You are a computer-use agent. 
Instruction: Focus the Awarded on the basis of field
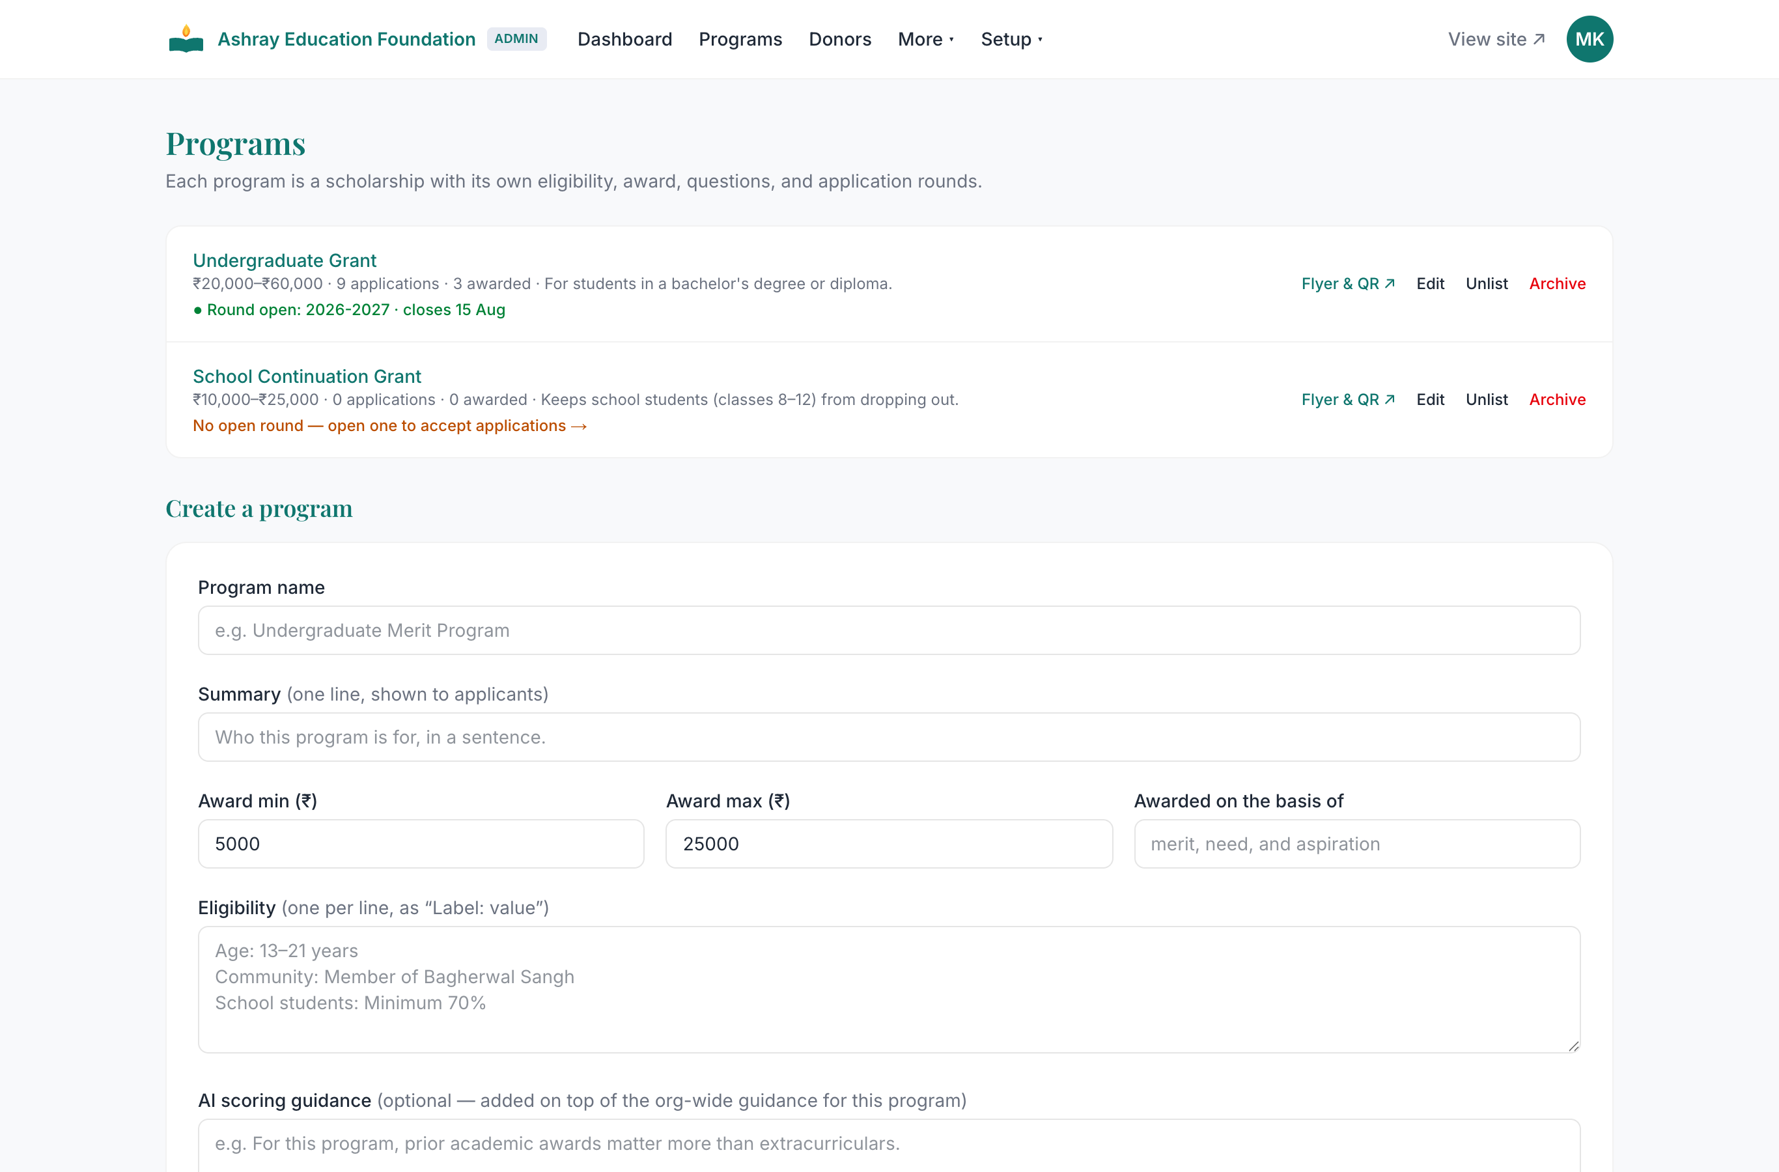(1356, 844)
